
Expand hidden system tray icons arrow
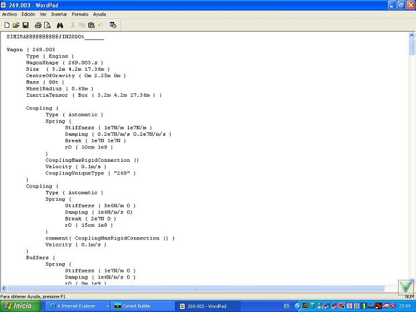[x=298, y=306]
